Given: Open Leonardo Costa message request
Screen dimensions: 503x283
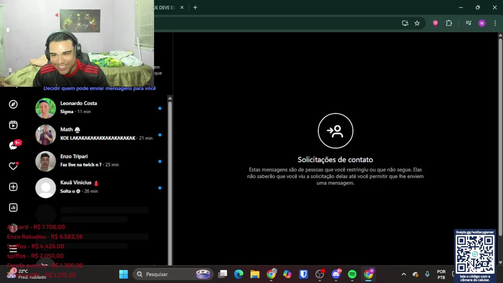Looking at the screenshot, I should click(x=101, y=108).
